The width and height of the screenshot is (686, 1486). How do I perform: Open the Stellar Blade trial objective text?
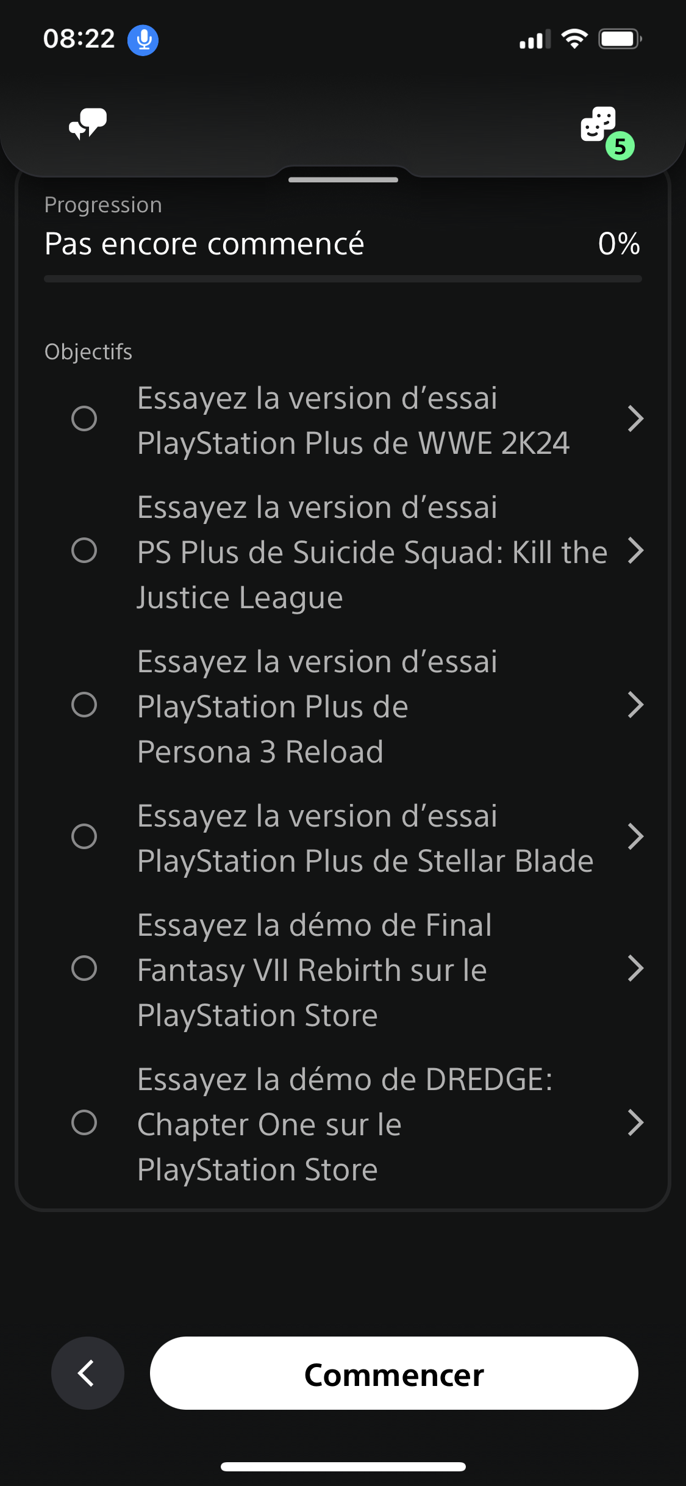365,839
